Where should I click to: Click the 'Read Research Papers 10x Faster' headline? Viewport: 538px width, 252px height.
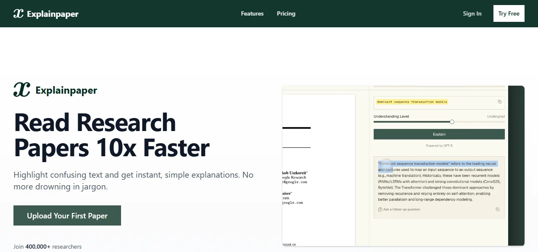pyautogui.click(x=112, y=135)
